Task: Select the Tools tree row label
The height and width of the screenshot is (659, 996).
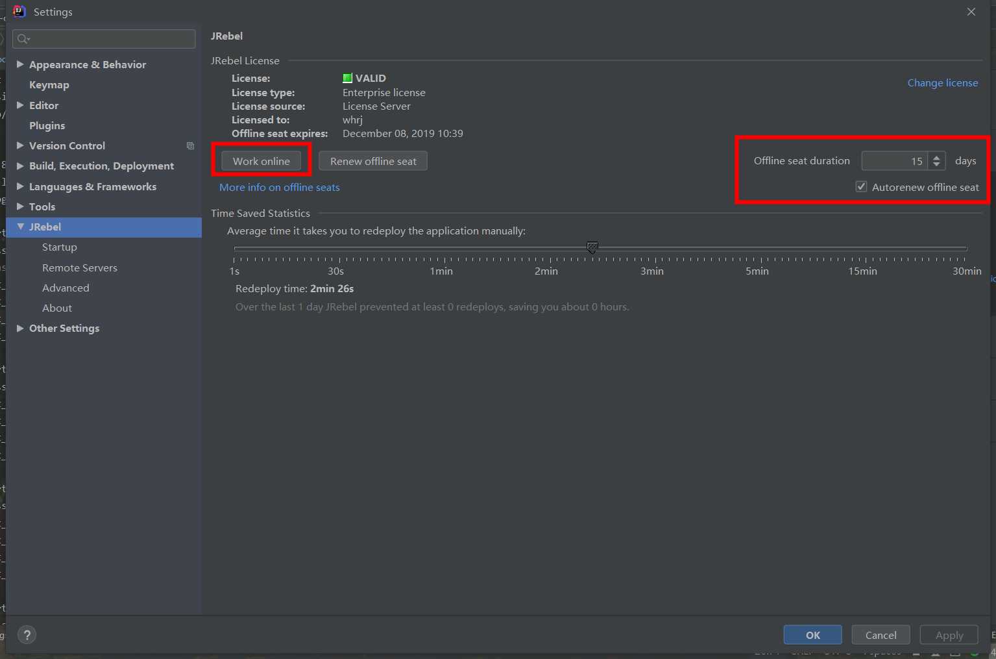Action: [x=42, y=206]
